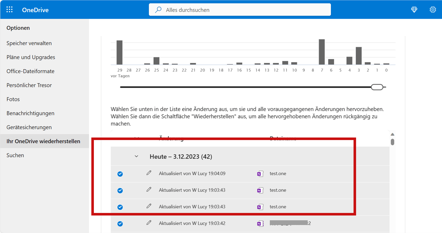This screenshot has width=442, height=233.
Task: Click 'Aktualisiert von W Lucy 19:03:42' text
Action: pos(192,223)
